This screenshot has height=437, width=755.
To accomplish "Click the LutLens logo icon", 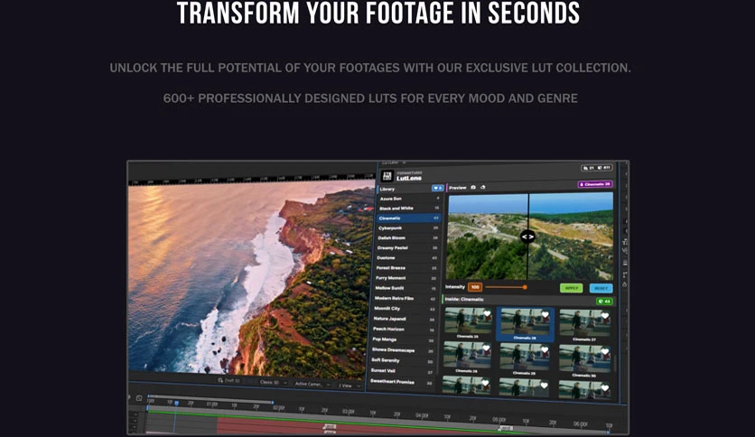I will point(387,176).
